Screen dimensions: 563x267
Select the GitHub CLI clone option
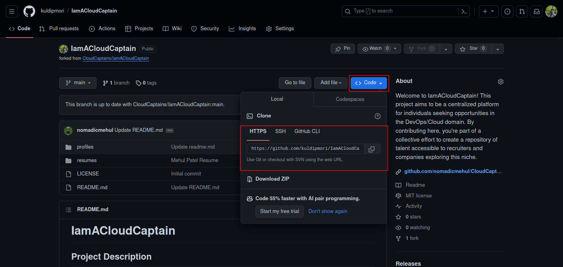click(x=307, y=132)
